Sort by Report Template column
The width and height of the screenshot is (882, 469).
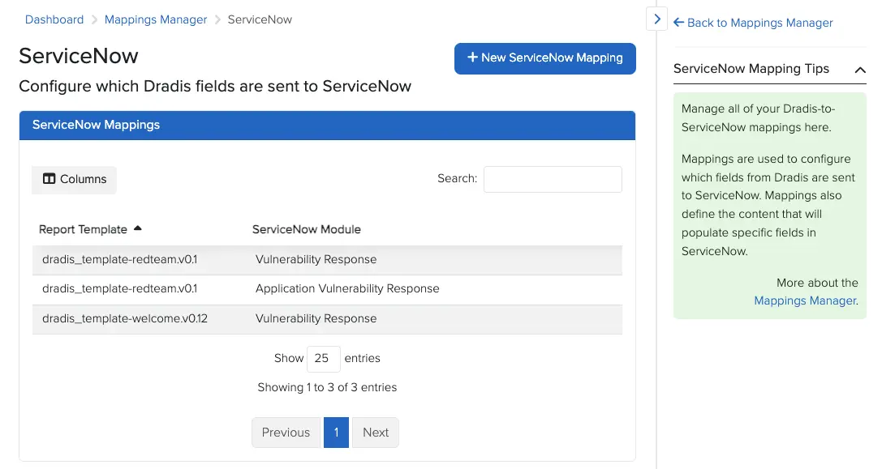coord(84,229)
